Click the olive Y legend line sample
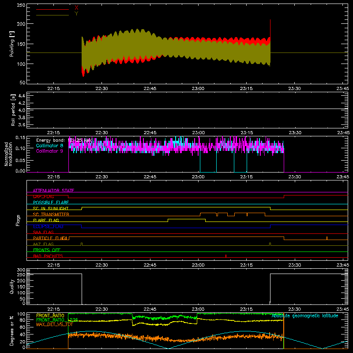Image resolution: width=353 pixels, height=353 pixels. pyautogui.click(x=52, y=15)
